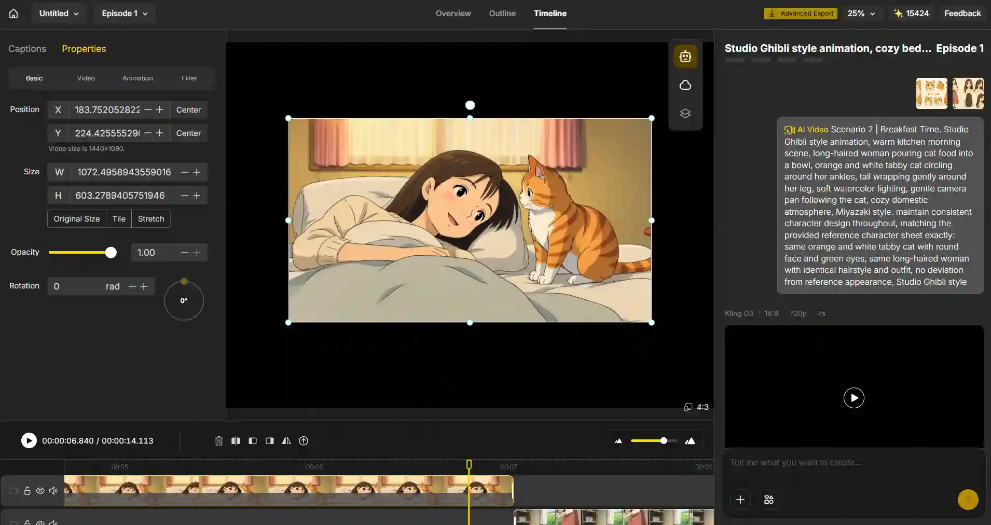The image size is (991, 525).
Task: Increase height with the plus stepper
Action: click(x=197, y=195)
